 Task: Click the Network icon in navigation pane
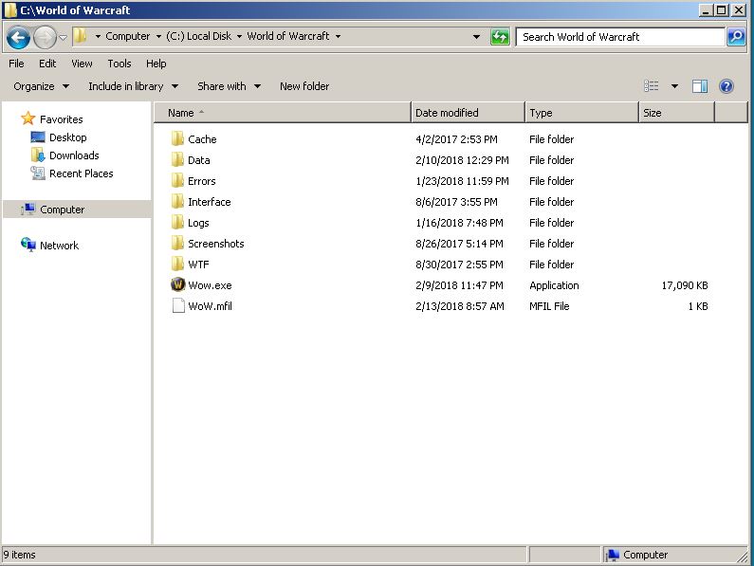tap(28, 245)
